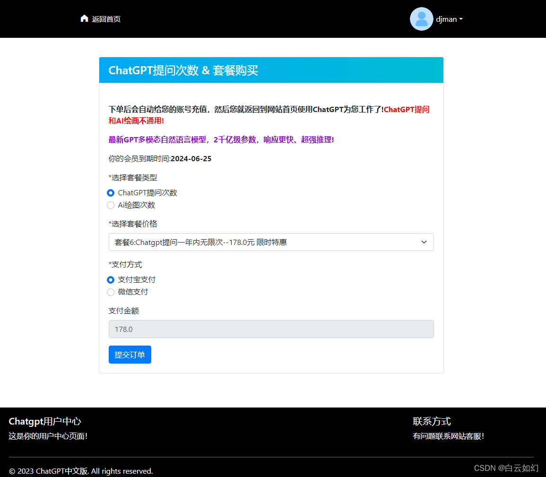The height and width of the screenshot is (477, 546).
Task: Expand the djman account dropdown
Action: pos(450,19)
